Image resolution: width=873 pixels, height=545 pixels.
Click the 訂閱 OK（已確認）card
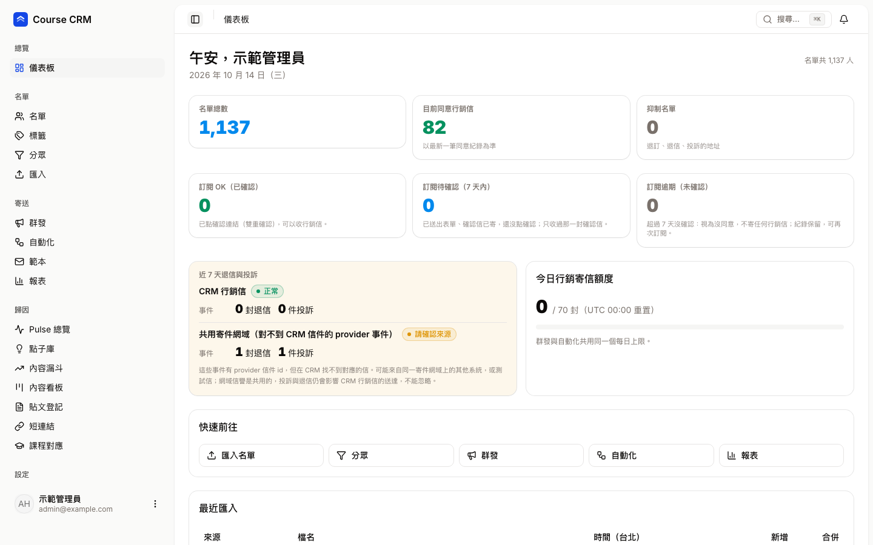click(297, 205)
